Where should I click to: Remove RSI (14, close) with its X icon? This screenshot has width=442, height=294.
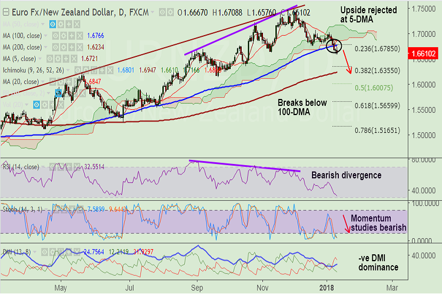77,167
